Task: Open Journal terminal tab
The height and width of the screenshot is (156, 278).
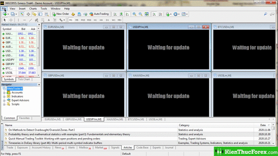Action: click(169, 147)
